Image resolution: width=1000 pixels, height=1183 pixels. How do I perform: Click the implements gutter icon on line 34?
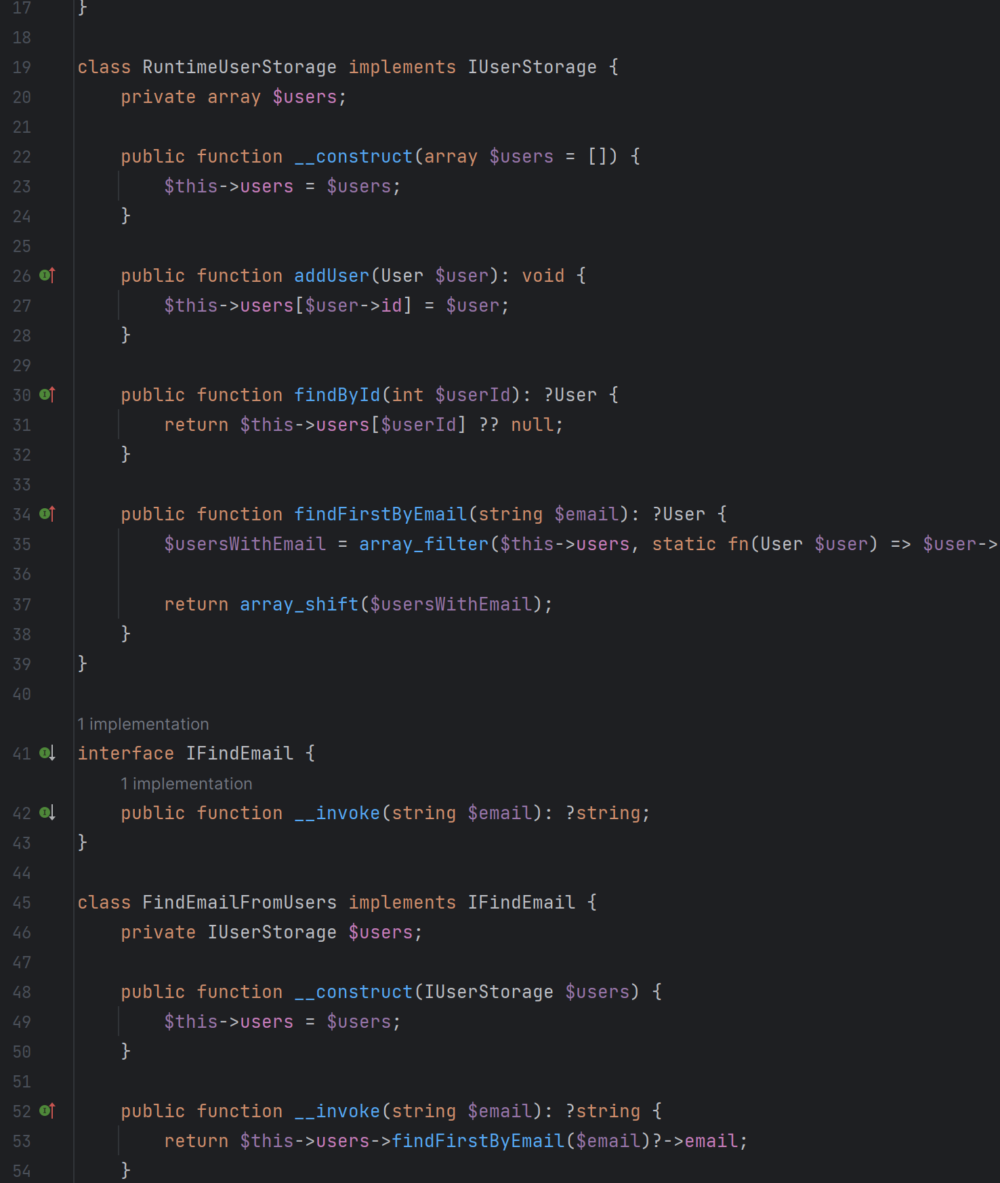click(x=47, y=514)
